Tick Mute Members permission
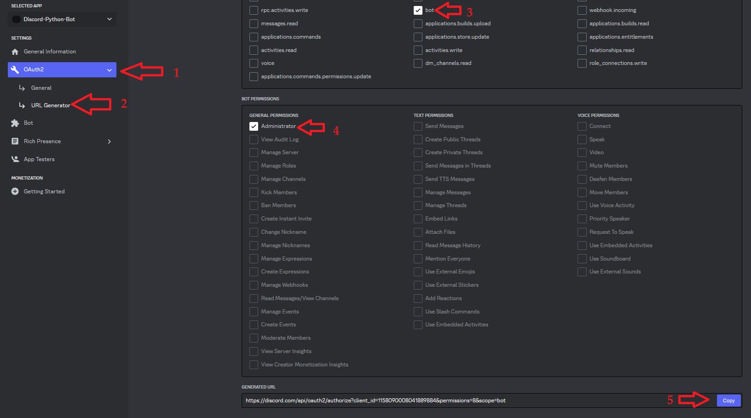 [x=582, y=166]
